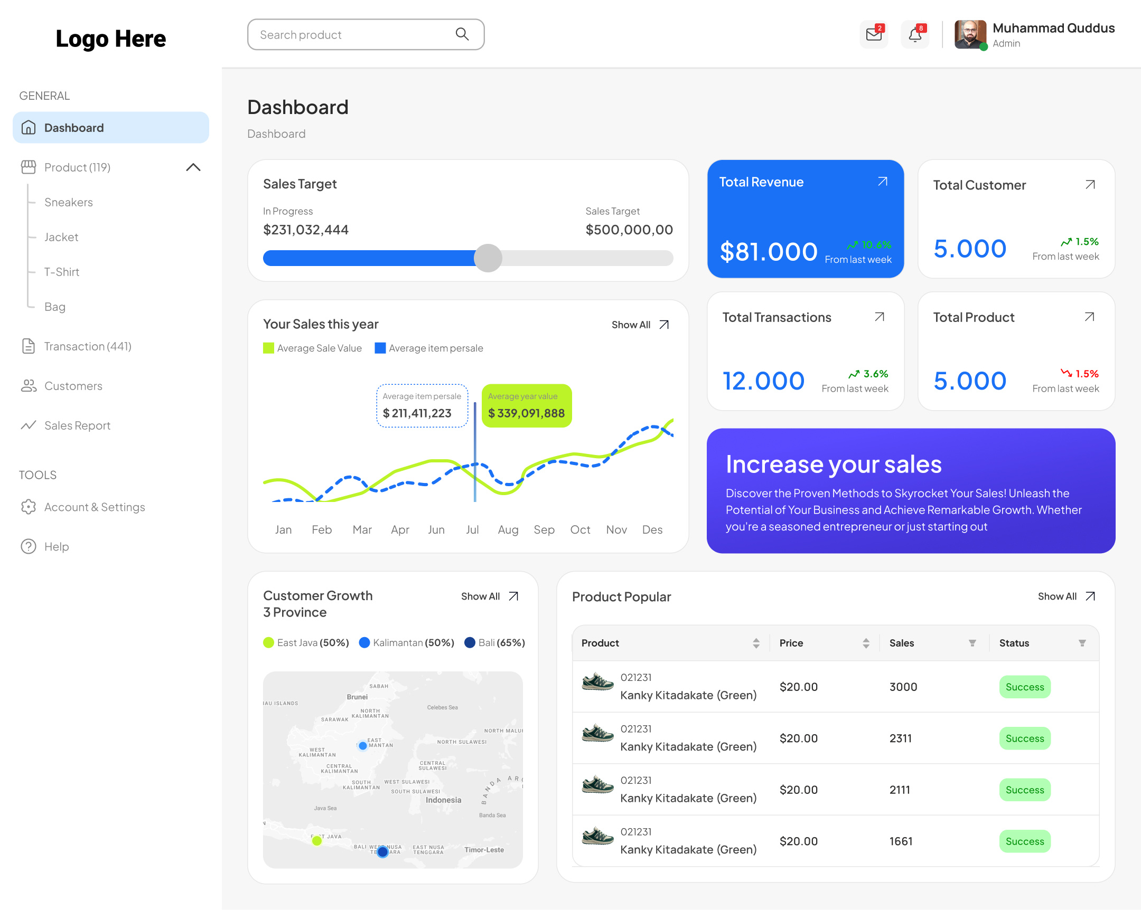
Task: Open Help via the question mark icon
Action: coord(28,546)
